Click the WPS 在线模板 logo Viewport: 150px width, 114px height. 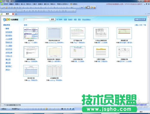11,20
